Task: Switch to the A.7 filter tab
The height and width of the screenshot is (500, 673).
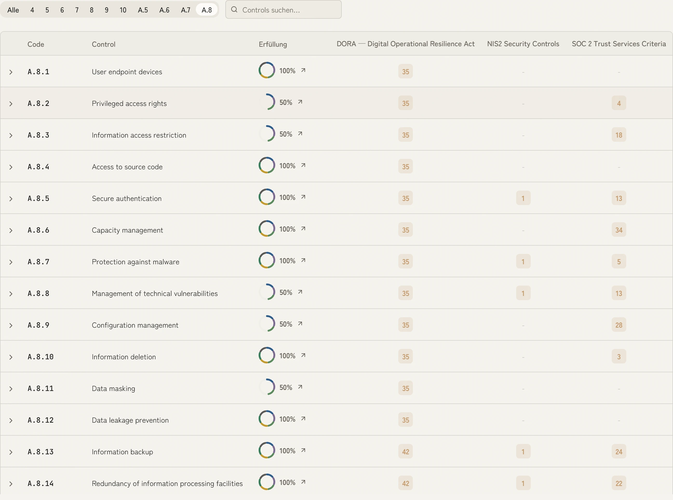Action: [186, 10]
